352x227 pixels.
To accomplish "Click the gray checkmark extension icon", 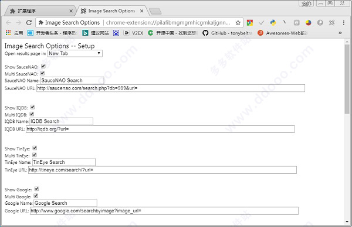I will 261,23.
